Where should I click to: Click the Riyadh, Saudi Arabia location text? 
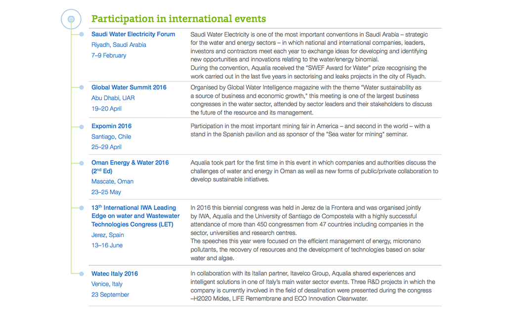point(119,45)
